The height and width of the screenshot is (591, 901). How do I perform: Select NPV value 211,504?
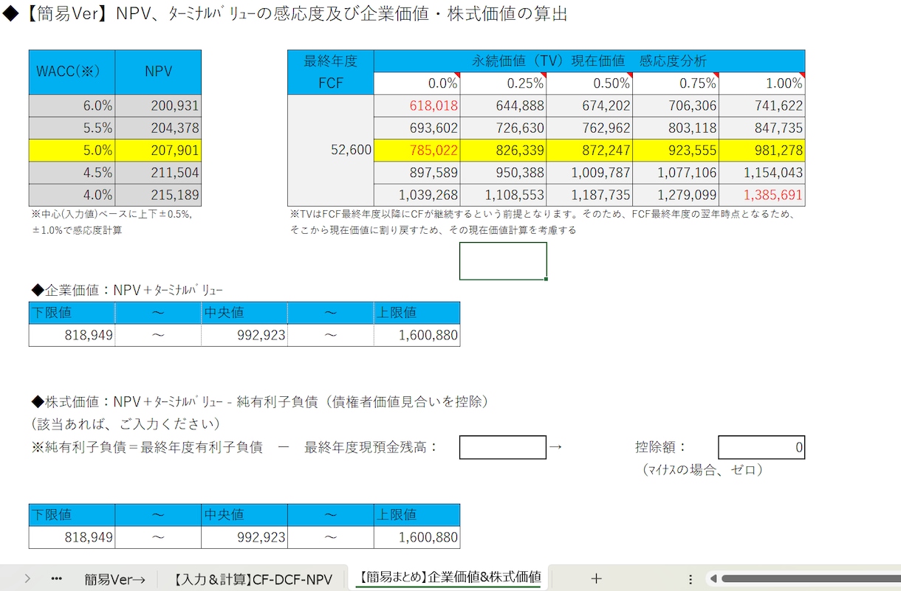tap(158, 173)
